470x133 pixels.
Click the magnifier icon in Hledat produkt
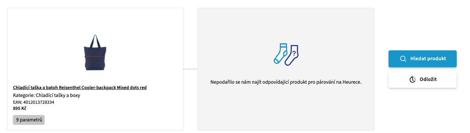[403, 59]
